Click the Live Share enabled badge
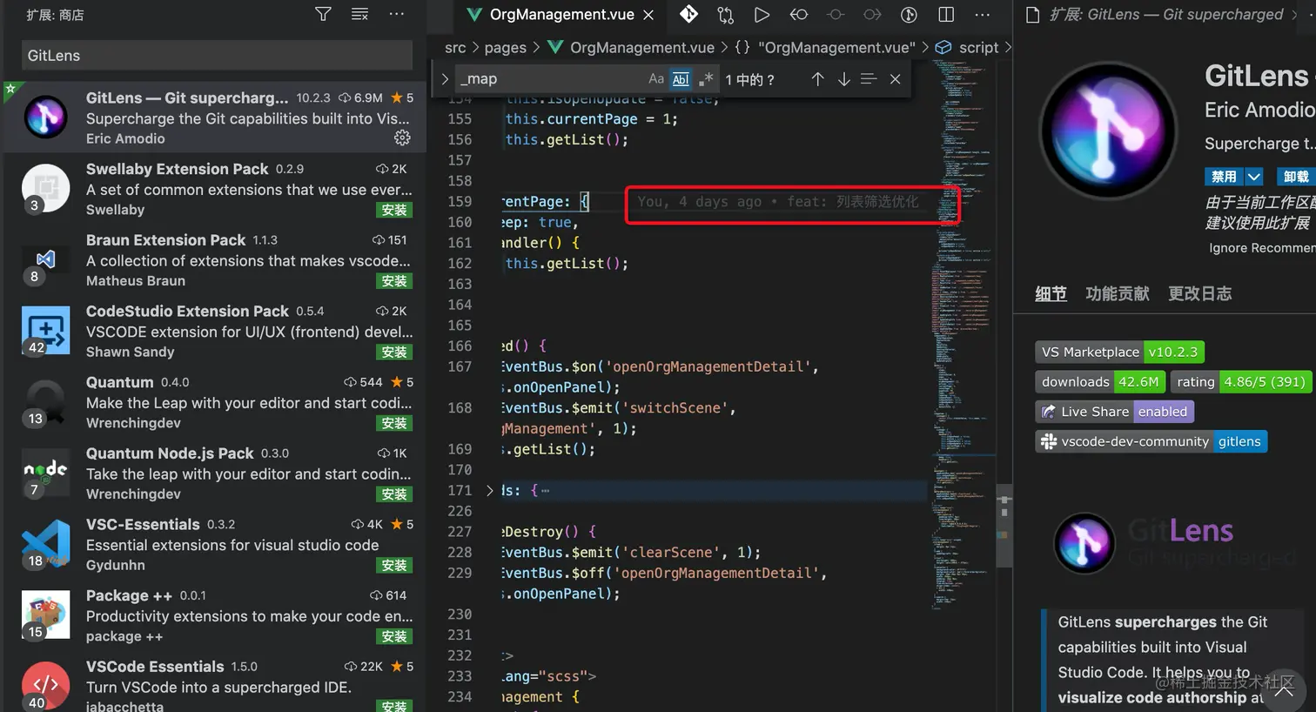Screen dimensions: 1316x712 click(1115, 412)
